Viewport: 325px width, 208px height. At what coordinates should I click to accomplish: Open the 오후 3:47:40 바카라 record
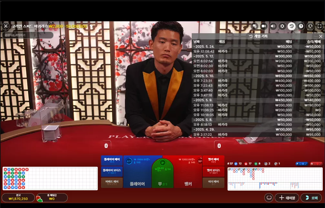[x=258, y=90]
